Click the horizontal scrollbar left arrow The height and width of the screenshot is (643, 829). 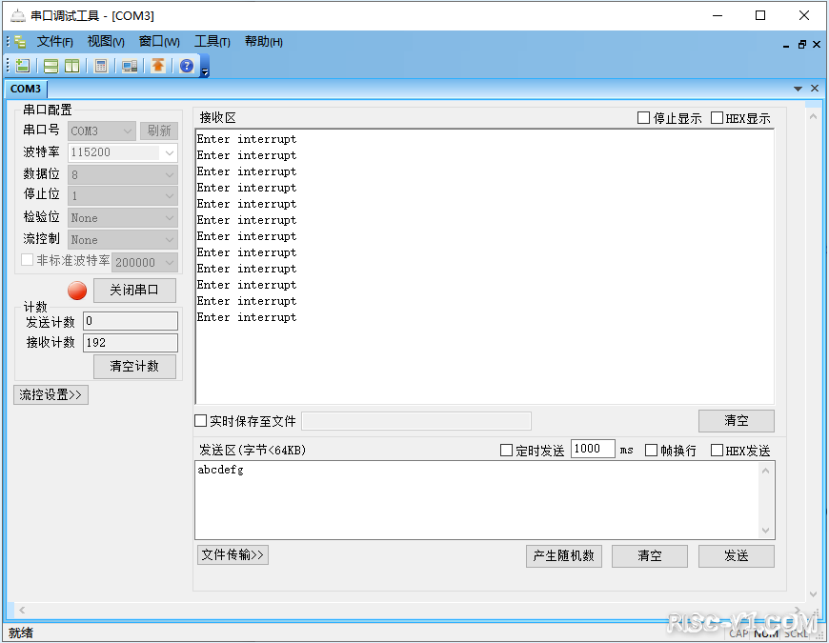[x=22, y=610]
